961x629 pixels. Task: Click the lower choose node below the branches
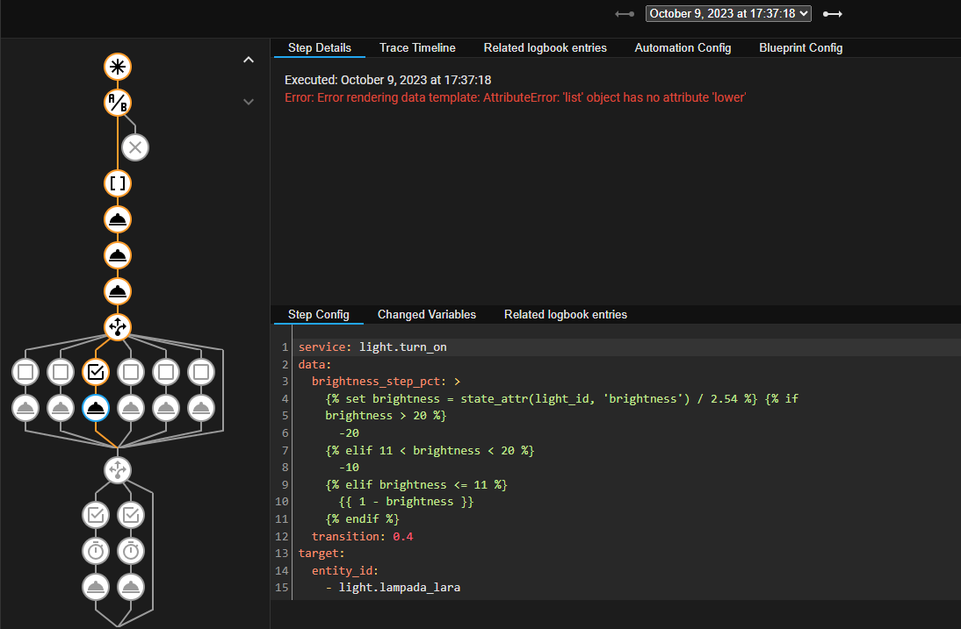(x=118, y=469)
